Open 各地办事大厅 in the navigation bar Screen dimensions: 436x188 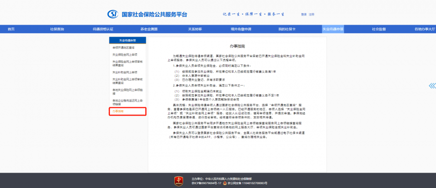point(424,29)
